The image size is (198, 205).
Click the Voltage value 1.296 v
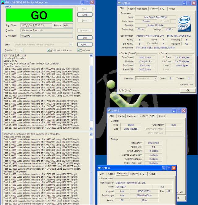click(x=169, y=29)
